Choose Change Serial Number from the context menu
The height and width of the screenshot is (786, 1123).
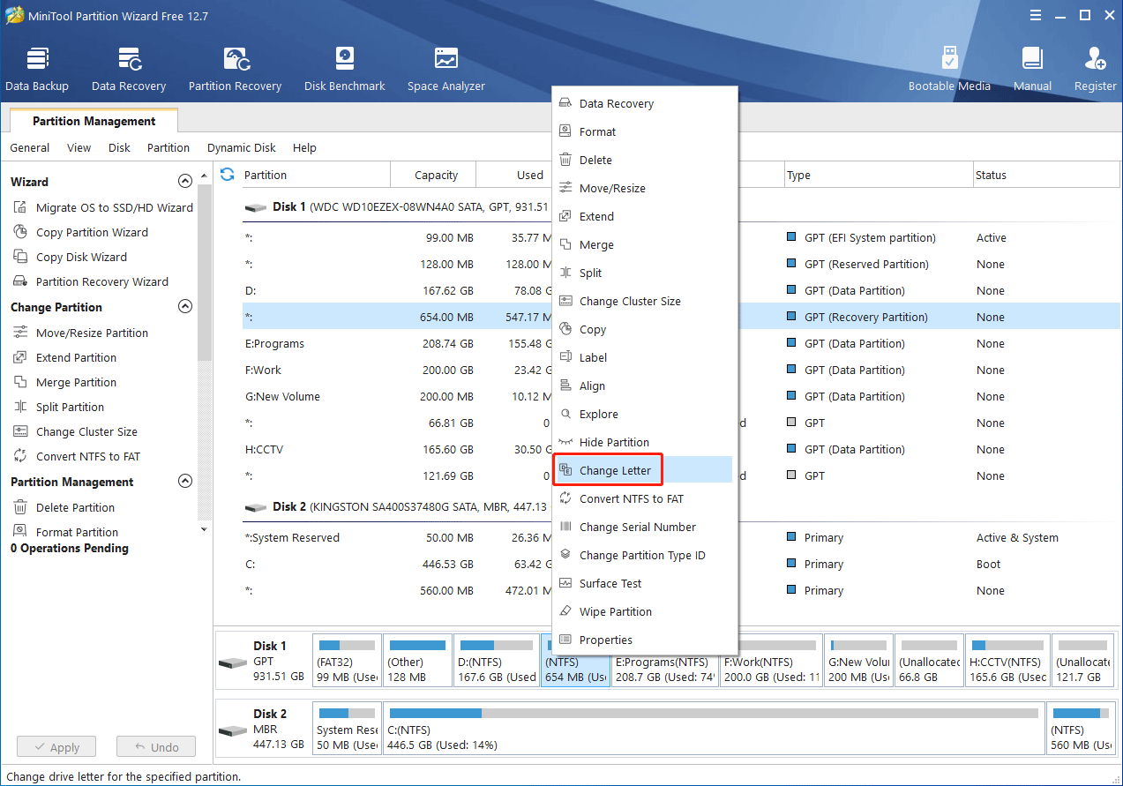pyautogui.click(x=644, y=527)
